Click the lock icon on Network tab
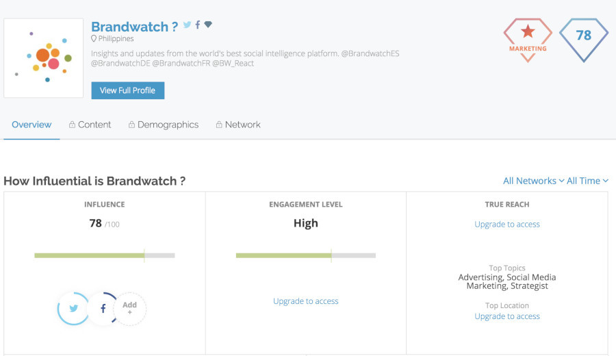616x356 pixels. [219, 125]
